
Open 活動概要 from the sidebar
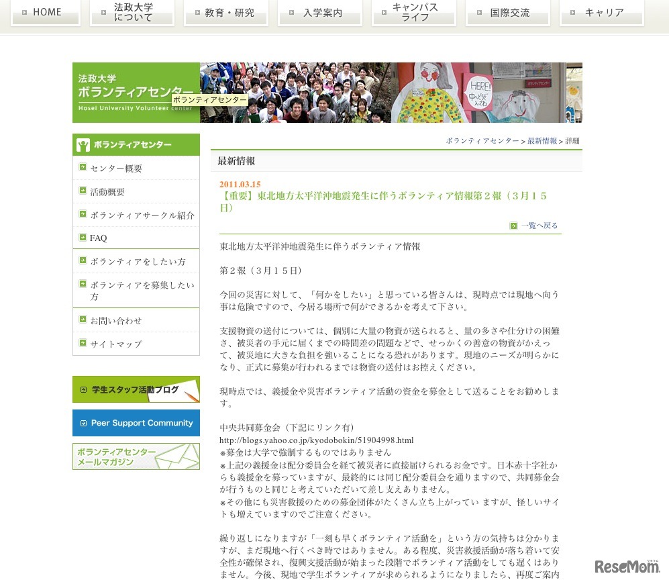(x=111, y=191)
